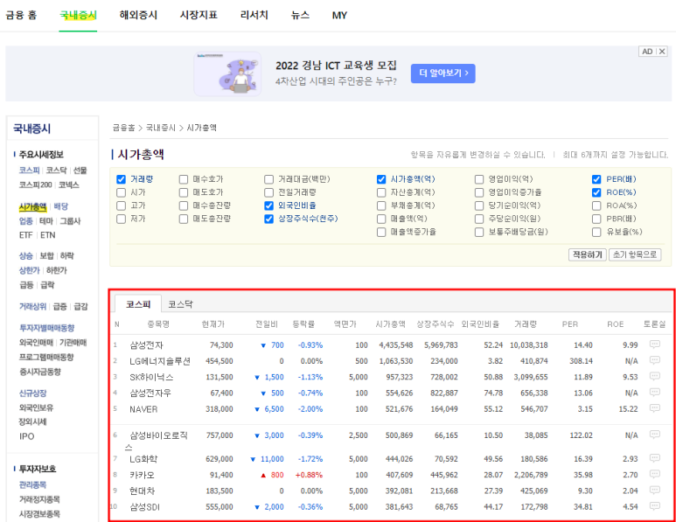Screen dimensions: 676x522
Task: Open 금융 홈 in top navigation
Action: tap(21, 15)
